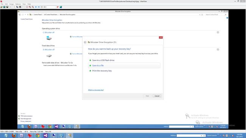Image resolution: width=246 pixels, height=138 pixels.
Task: Click BitLocker keys icon in bottom Windows taskbar
Action: pos(69,135)
